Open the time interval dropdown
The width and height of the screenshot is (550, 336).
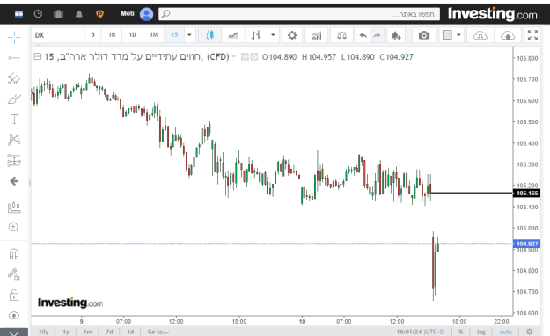189,35
